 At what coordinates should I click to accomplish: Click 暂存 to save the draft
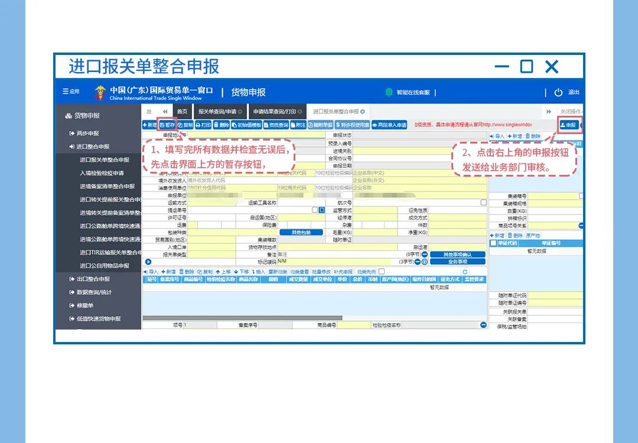click(x=167, y=125)
